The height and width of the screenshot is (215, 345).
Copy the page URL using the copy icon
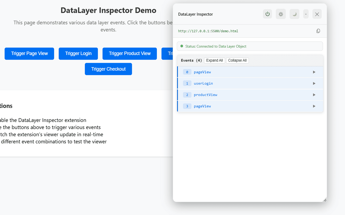(x=318, y=31)
